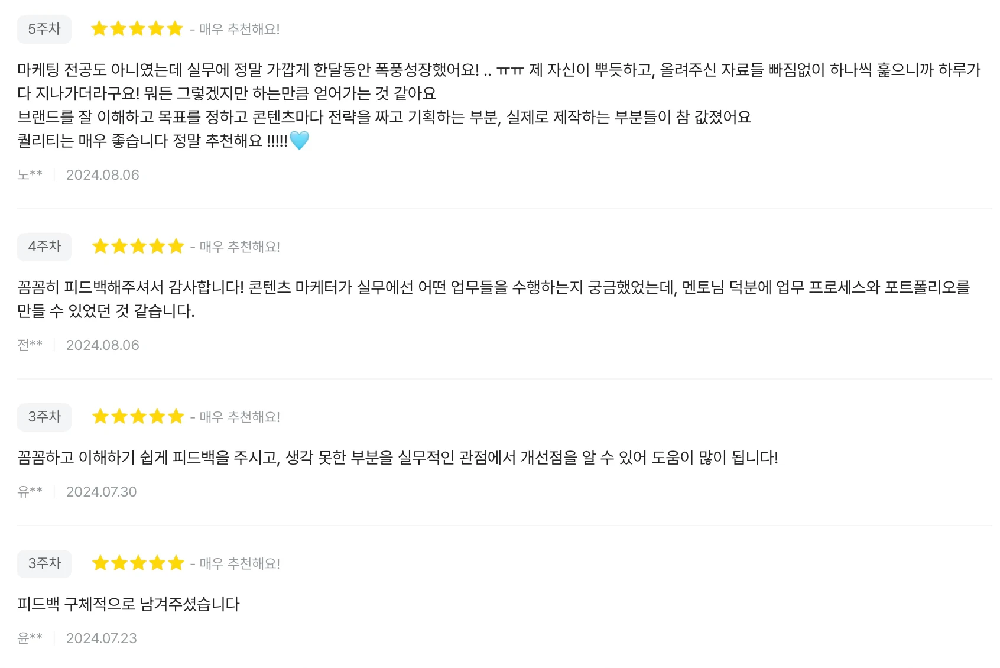The image size is (1000, 668).
Task: Click the first star of the 5주차 review
Action: point(99,28)
